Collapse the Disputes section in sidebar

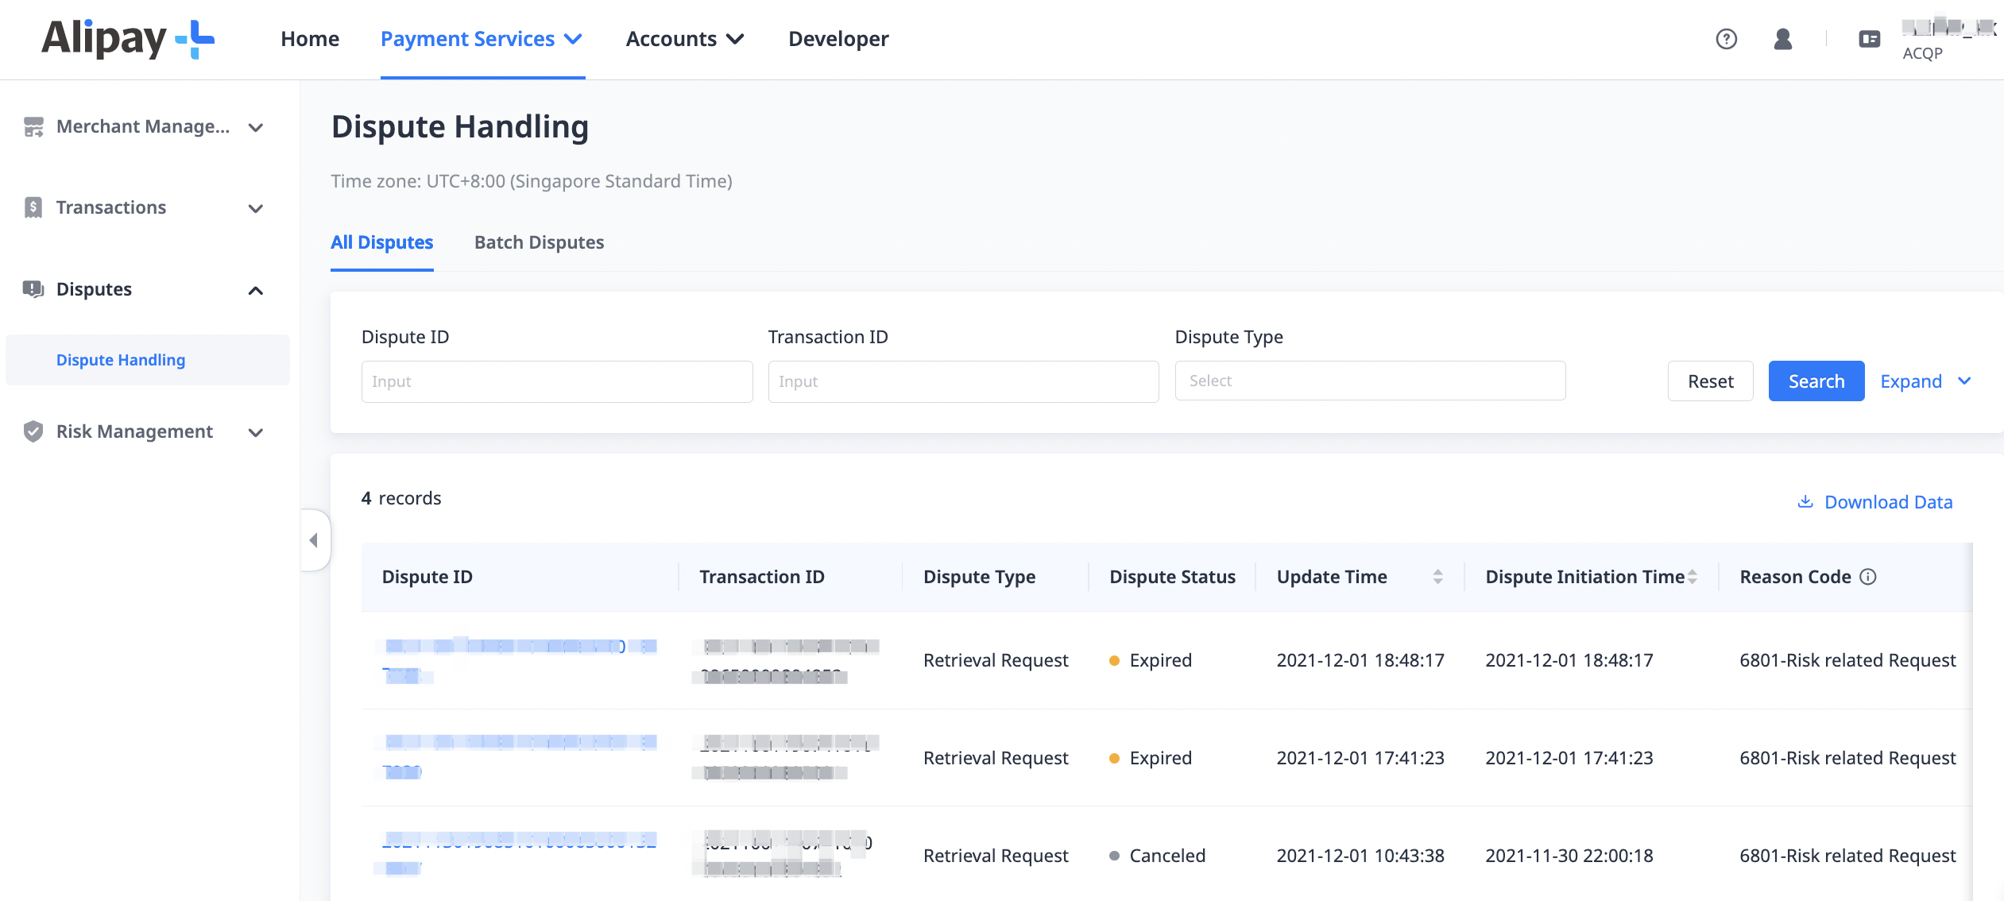(x=255, y=290)
